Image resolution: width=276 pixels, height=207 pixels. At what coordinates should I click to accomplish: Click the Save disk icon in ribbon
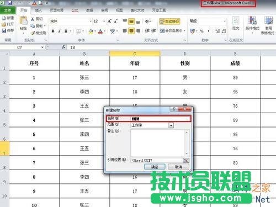coord(4,30)
